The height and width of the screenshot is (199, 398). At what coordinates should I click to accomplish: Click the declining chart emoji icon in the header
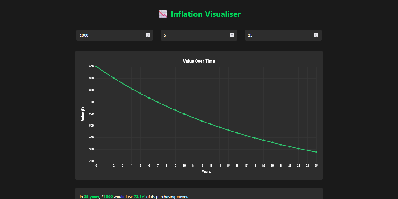coord(162,14)
